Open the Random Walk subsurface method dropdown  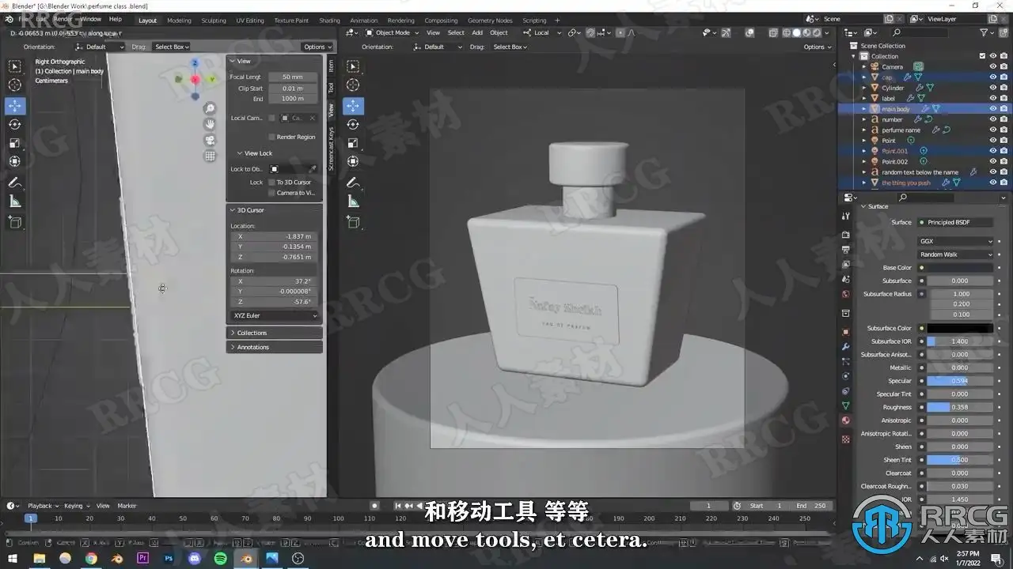click(x=956, y=254)
